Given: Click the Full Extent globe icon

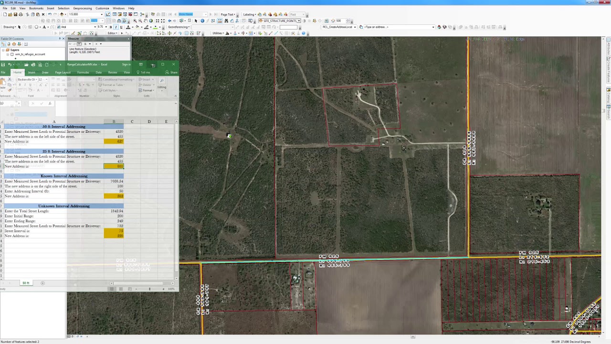Looking at the screenshot, I should 151,21.
